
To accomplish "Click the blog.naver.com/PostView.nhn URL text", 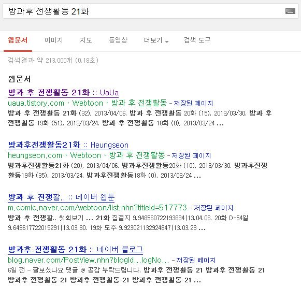I will tap(89, 260).
